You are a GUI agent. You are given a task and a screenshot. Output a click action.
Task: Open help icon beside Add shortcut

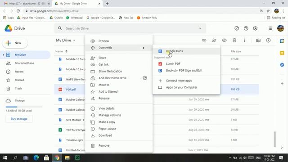145,78
